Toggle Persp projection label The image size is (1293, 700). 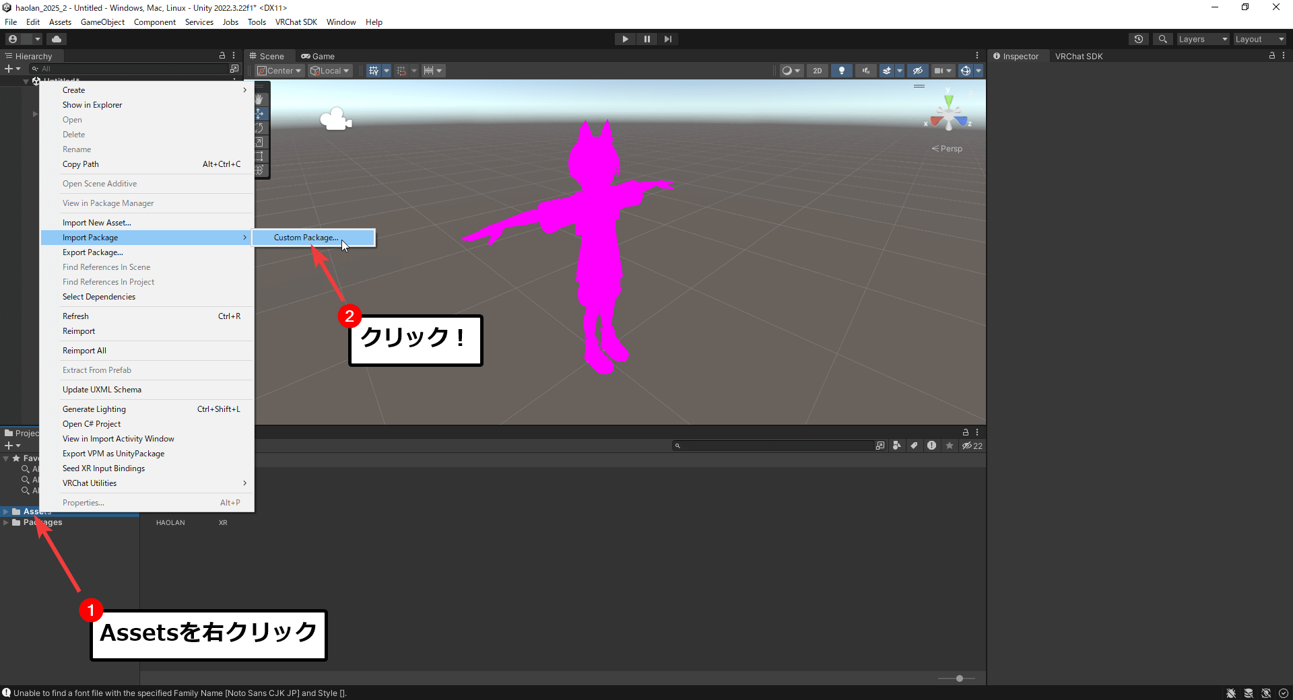pyautogui.click(x=947, y=149)
